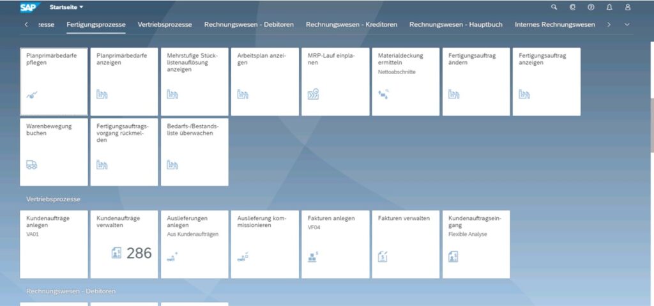Switch to the Vertriebsprozesse tab
The image size is (654, 306).
click(x=165, y=24)
